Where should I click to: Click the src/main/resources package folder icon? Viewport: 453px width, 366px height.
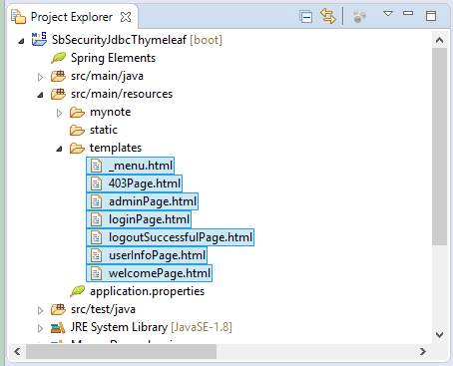pyautogui.click(x=58, y=94)
